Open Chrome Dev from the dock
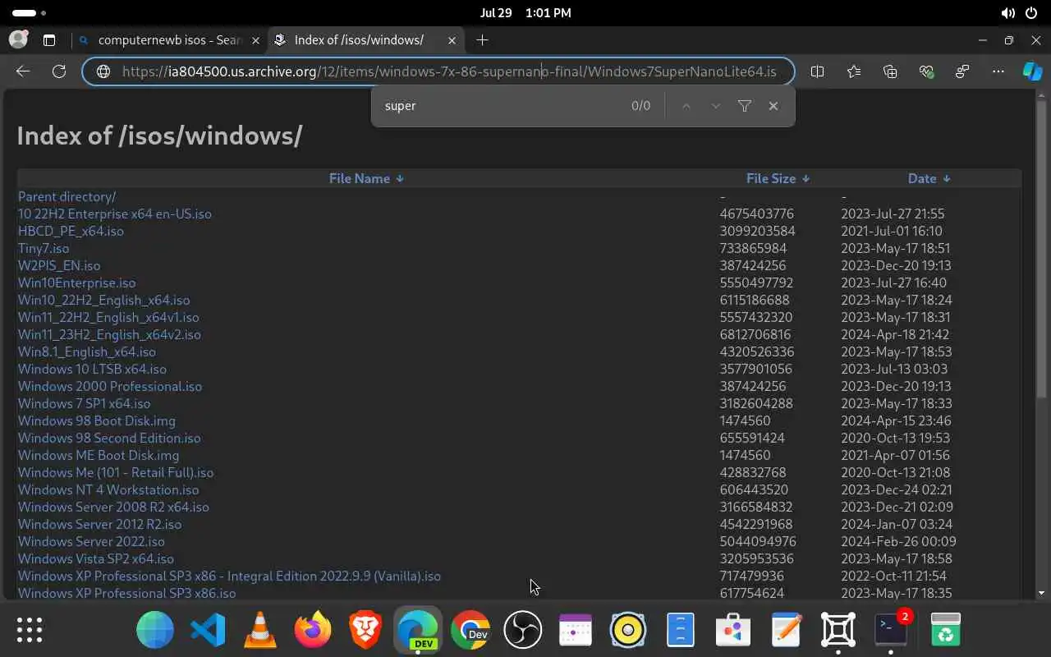The image size is (1051, 657). pos(470,630)
